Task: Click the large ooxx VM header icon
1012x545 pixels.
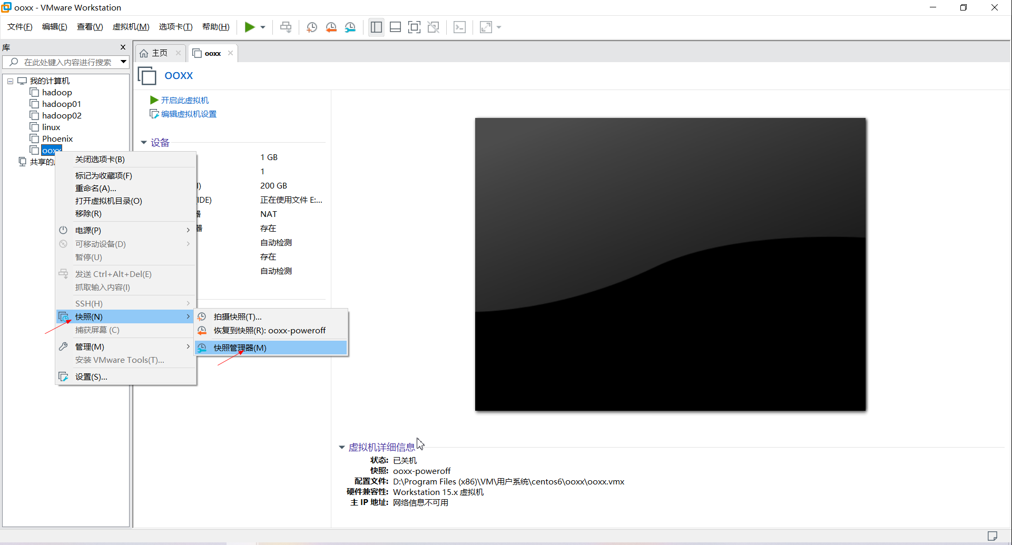Action: pyautogui.click(x=147, y=76)
